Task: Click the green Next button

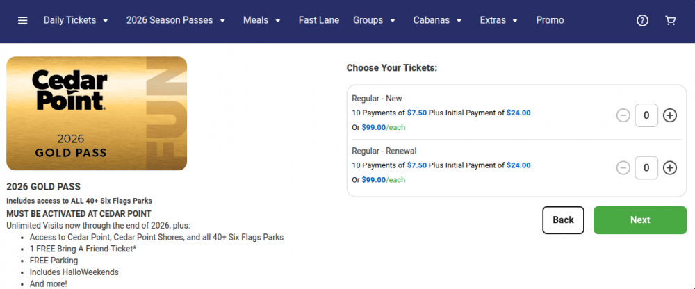Action: click(x=639, y=220)
